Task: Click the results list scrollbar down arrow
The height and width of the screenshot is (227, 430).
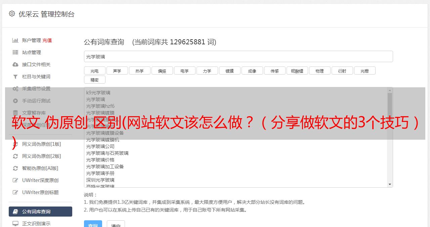Action: [x=390, y=184]
